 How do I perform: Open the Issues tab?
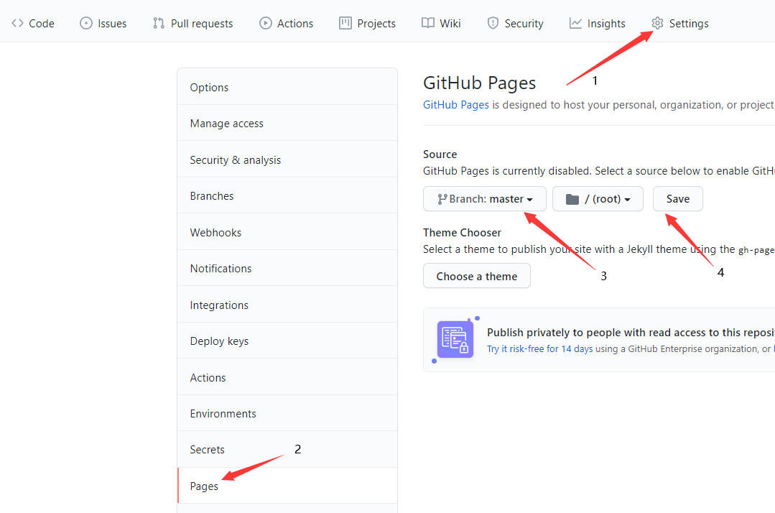[x=103, y=23]
